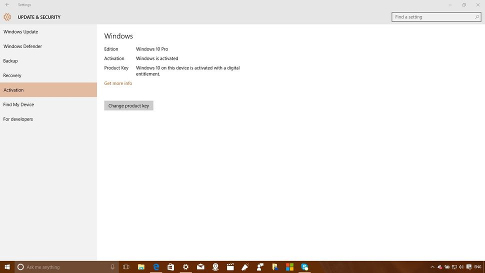Screen dimensions: 485x273
Task: Open the Action Center notification icon
Action: pos(469,267)
